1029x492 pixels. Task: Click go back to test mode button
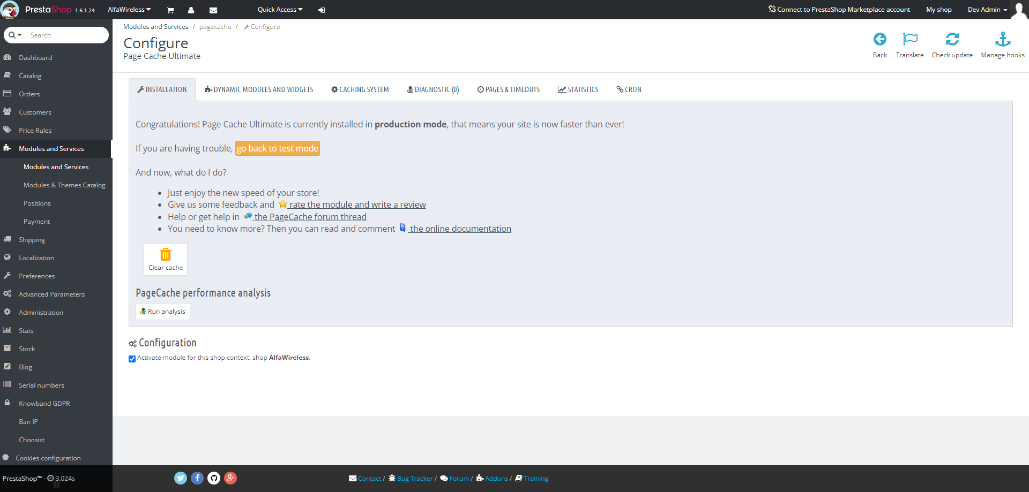[x=278, y=148]
